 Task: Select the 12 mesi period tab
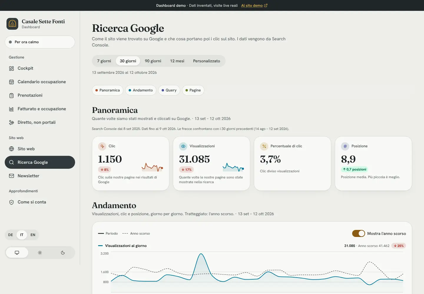[x=177, y=61]
